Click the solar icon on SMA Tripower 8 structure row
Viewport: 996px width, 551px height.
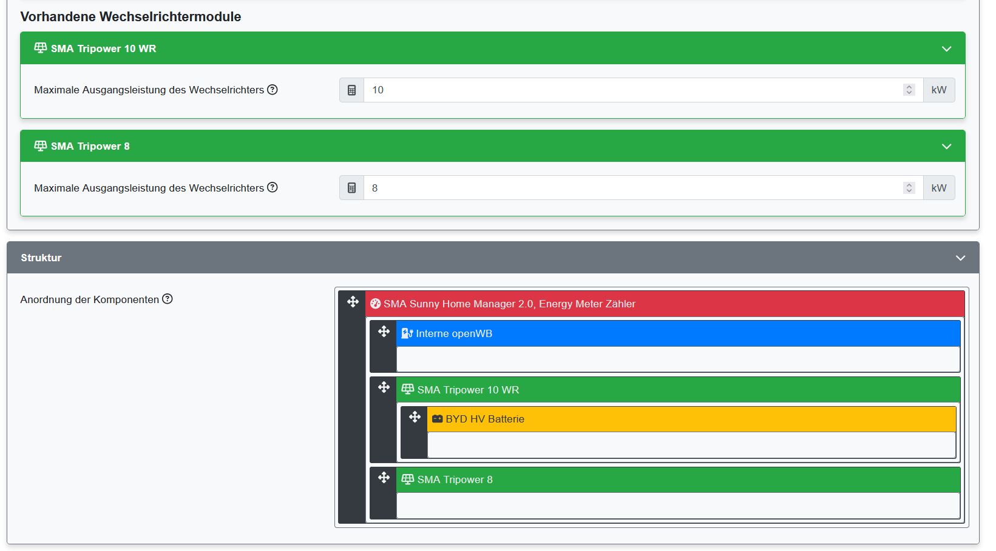[x=407, y=479]
